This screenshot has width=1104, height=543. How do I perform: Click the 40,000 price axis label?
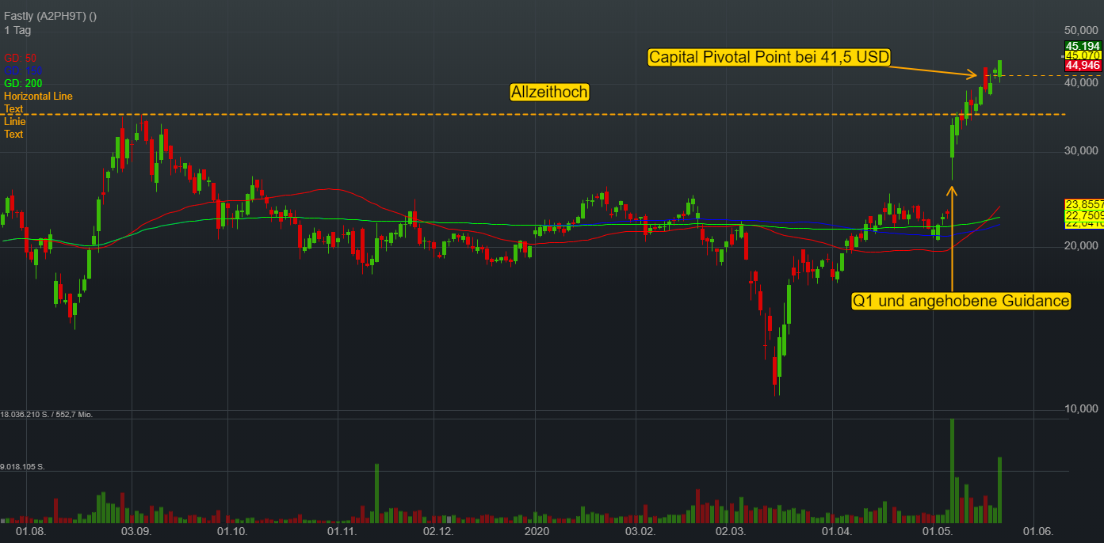1083,83
